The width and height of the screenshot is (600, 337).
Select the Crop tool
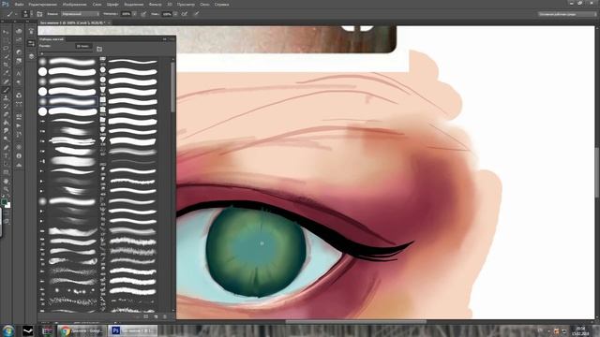point(7,65)
